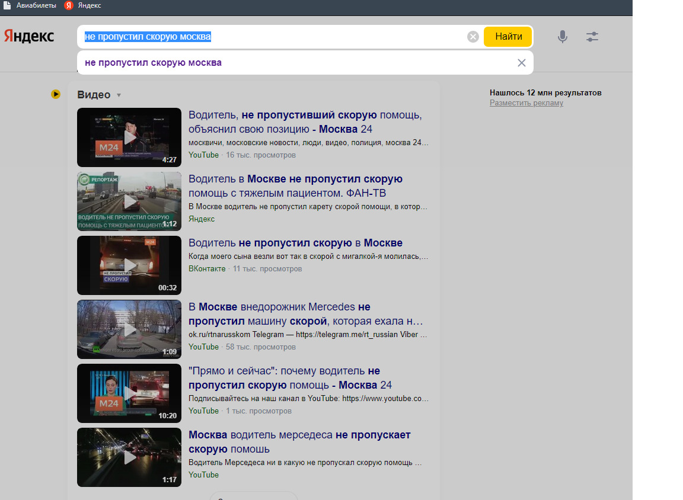683x500 pixels.
Task: Open 'Москва водитель мерседеса не пропускает' title
Action: click(299, 442)
